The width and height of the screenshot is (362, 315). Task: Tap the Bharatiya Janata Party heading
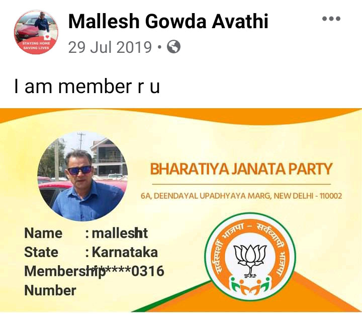tap(241, 169)
